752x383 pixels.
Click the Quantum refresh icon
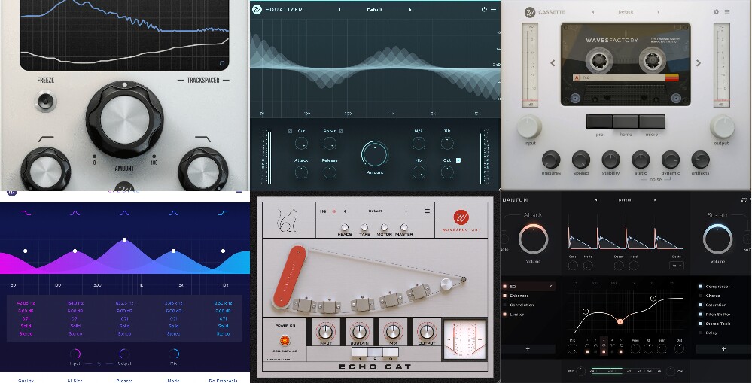pyautogui.click(x=744, y=200)
